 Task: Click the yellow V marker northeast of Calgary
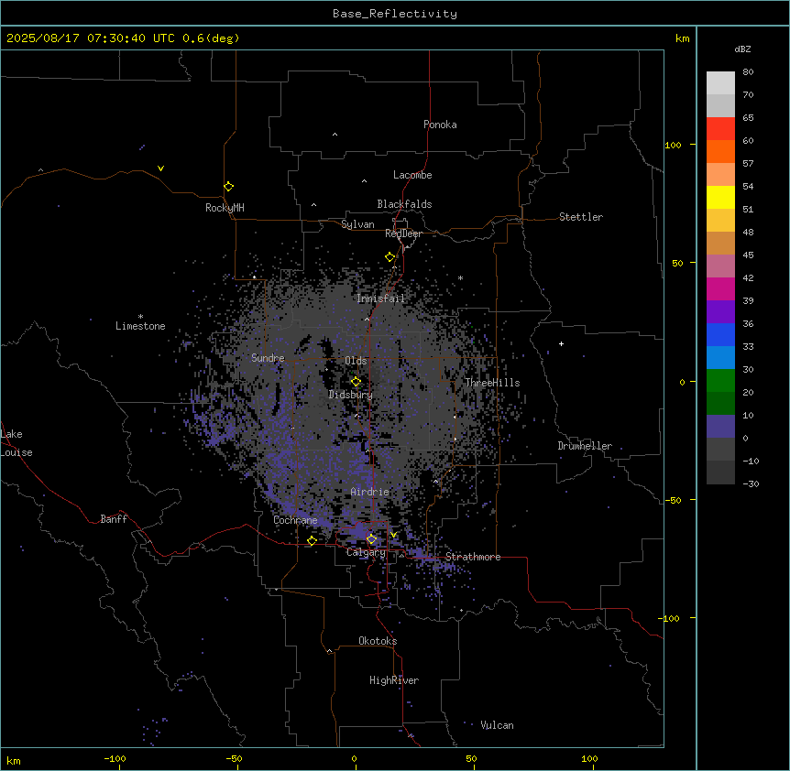pyautogui.click(x=393, y=535)
